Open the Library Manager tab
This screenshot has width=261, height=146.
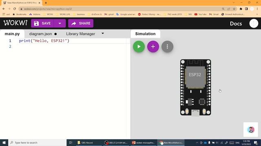point(81,34)
